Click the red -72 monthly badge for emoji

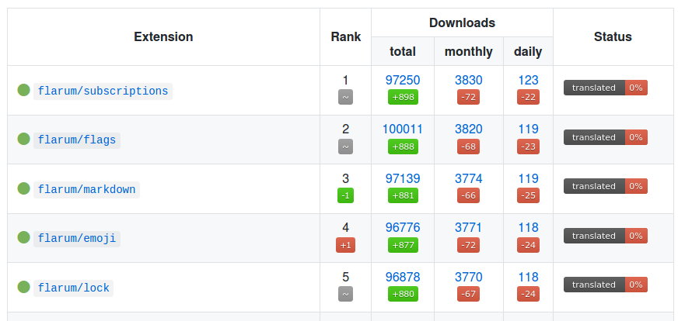pos(468,245)
